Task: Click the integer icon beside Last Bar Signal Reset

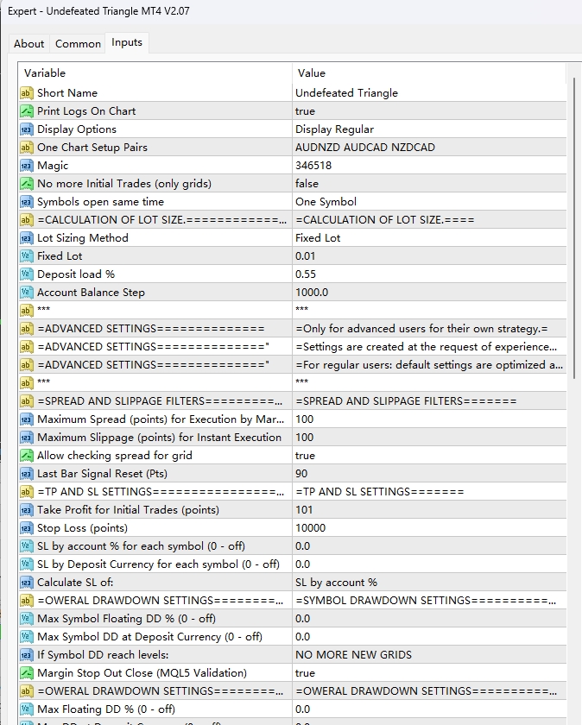Action: pos(27,474)
